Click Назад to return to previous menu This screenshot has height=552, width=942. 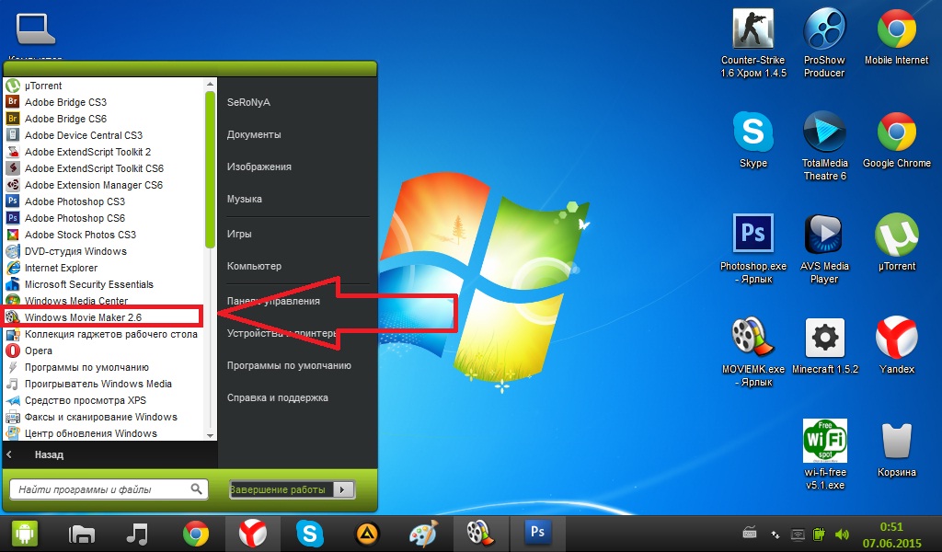point(49,454)
